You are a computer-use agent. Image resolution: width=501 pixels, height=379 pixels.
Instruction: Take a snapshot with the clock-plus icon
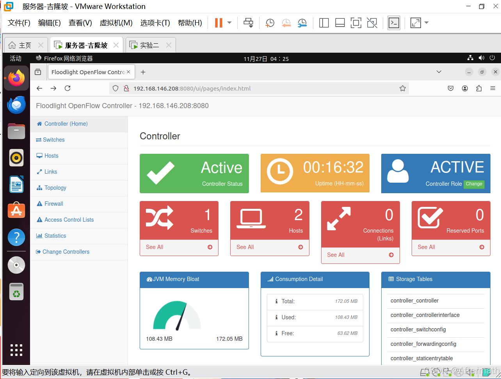[x=270, y=23]
